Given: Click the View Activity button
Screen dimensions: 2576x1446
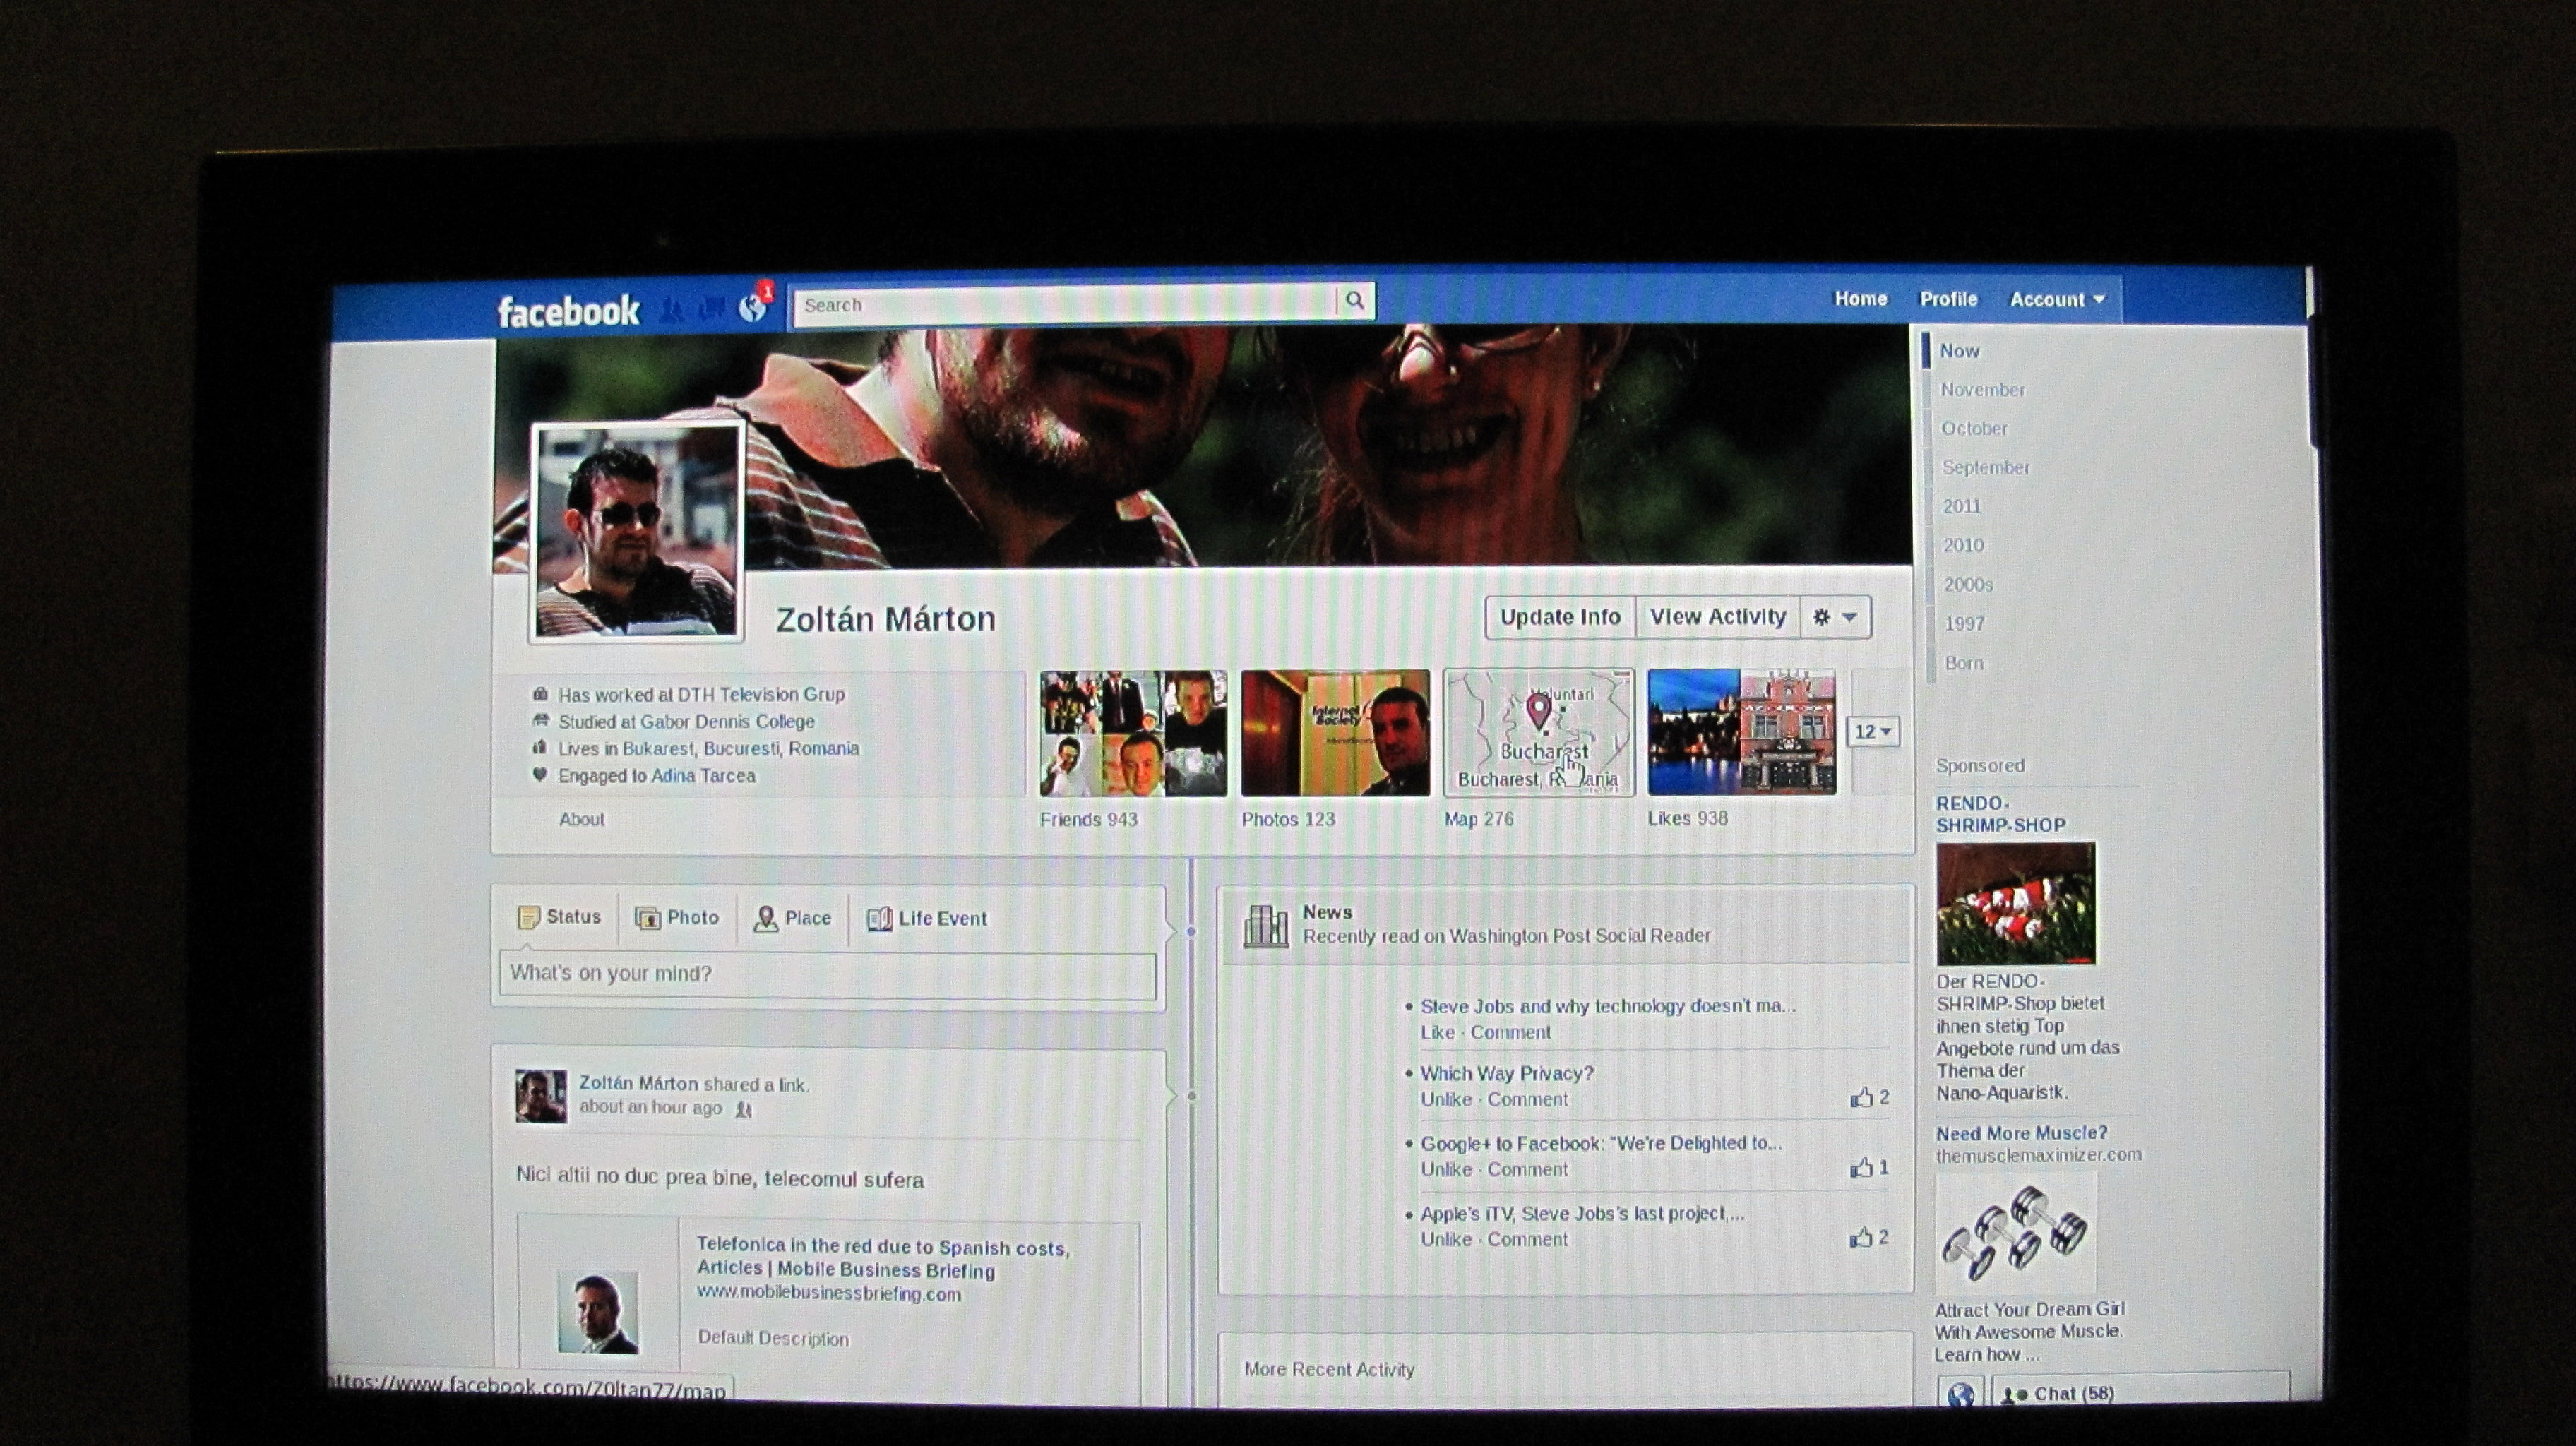Looking at the screenshot, I should point(1717,617).
